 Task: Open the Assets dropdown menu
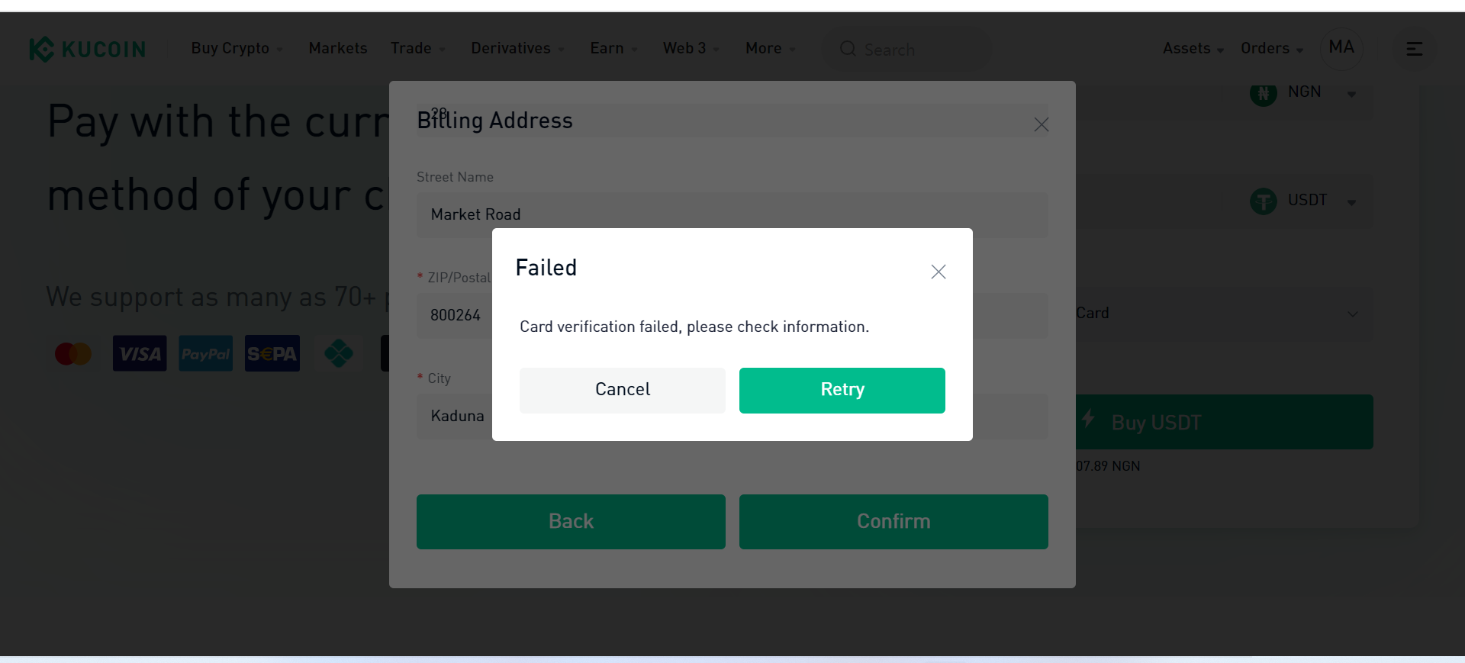tap(1193, 48)
